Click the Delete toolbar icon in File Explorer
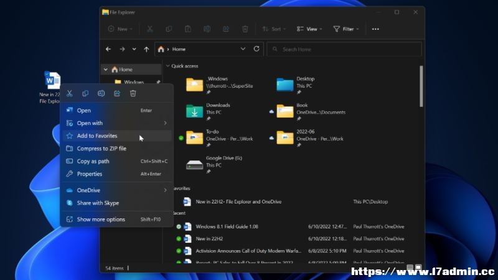Viewport: 498px width, 280px height. [x=245, y=29]
